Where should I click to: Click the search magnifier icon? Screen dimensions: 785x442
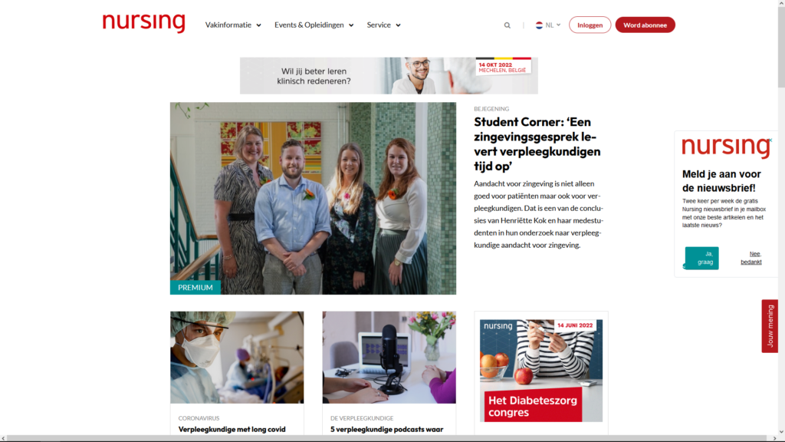507,25
